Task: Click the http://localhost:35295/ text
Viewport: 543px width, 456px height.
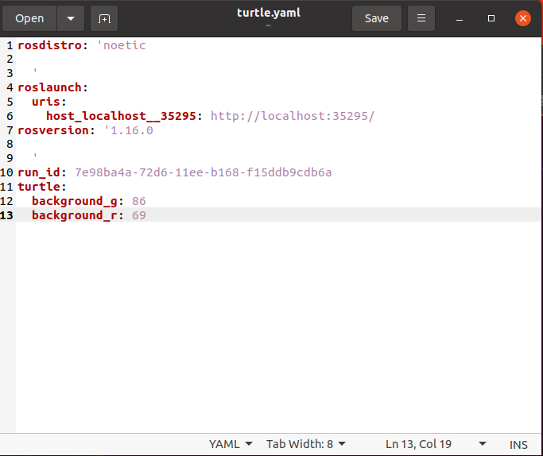Action: (292, 116)
